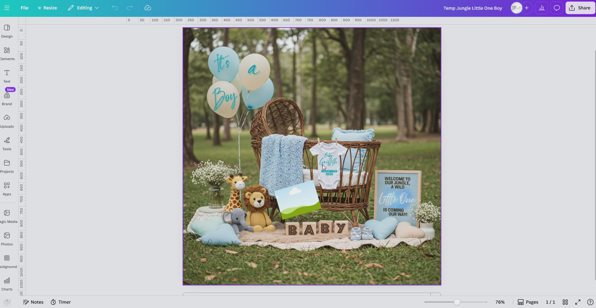
Task: Open the Uploads panel
Action: tap(7, 121)
